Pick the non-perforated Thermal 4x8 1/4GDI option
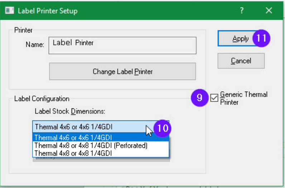 point(101,153)
